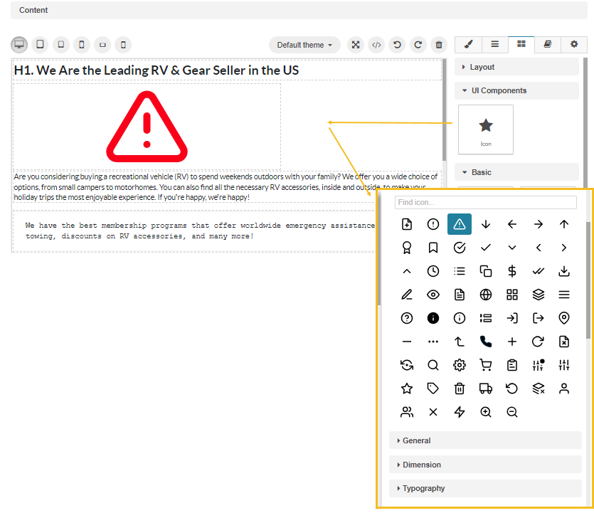Expand the Layout section
Screen dimensions: 594x518
pyautogui.click(x=516, y=67)
